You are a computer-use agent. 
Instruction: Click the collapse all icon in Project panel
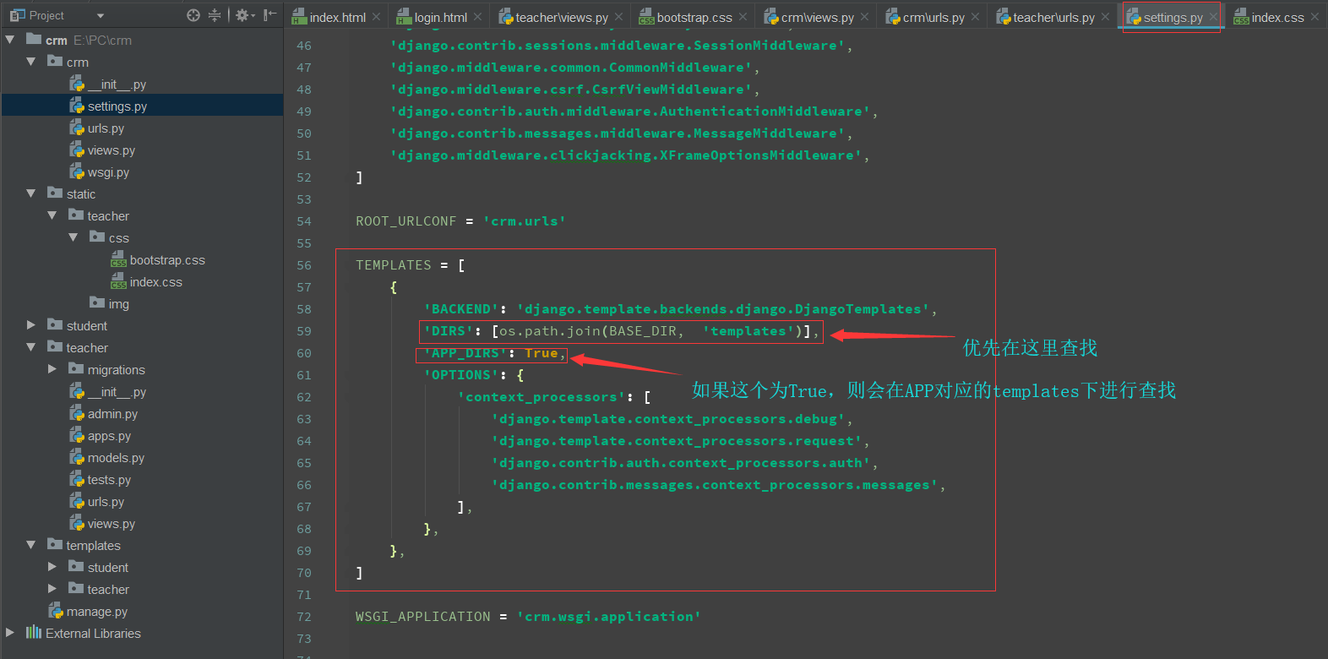[215, 15]
